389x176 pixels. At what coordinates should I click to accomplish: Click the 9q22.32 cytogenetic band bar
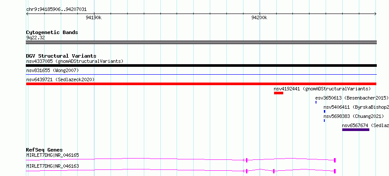[x=201, y=42]
